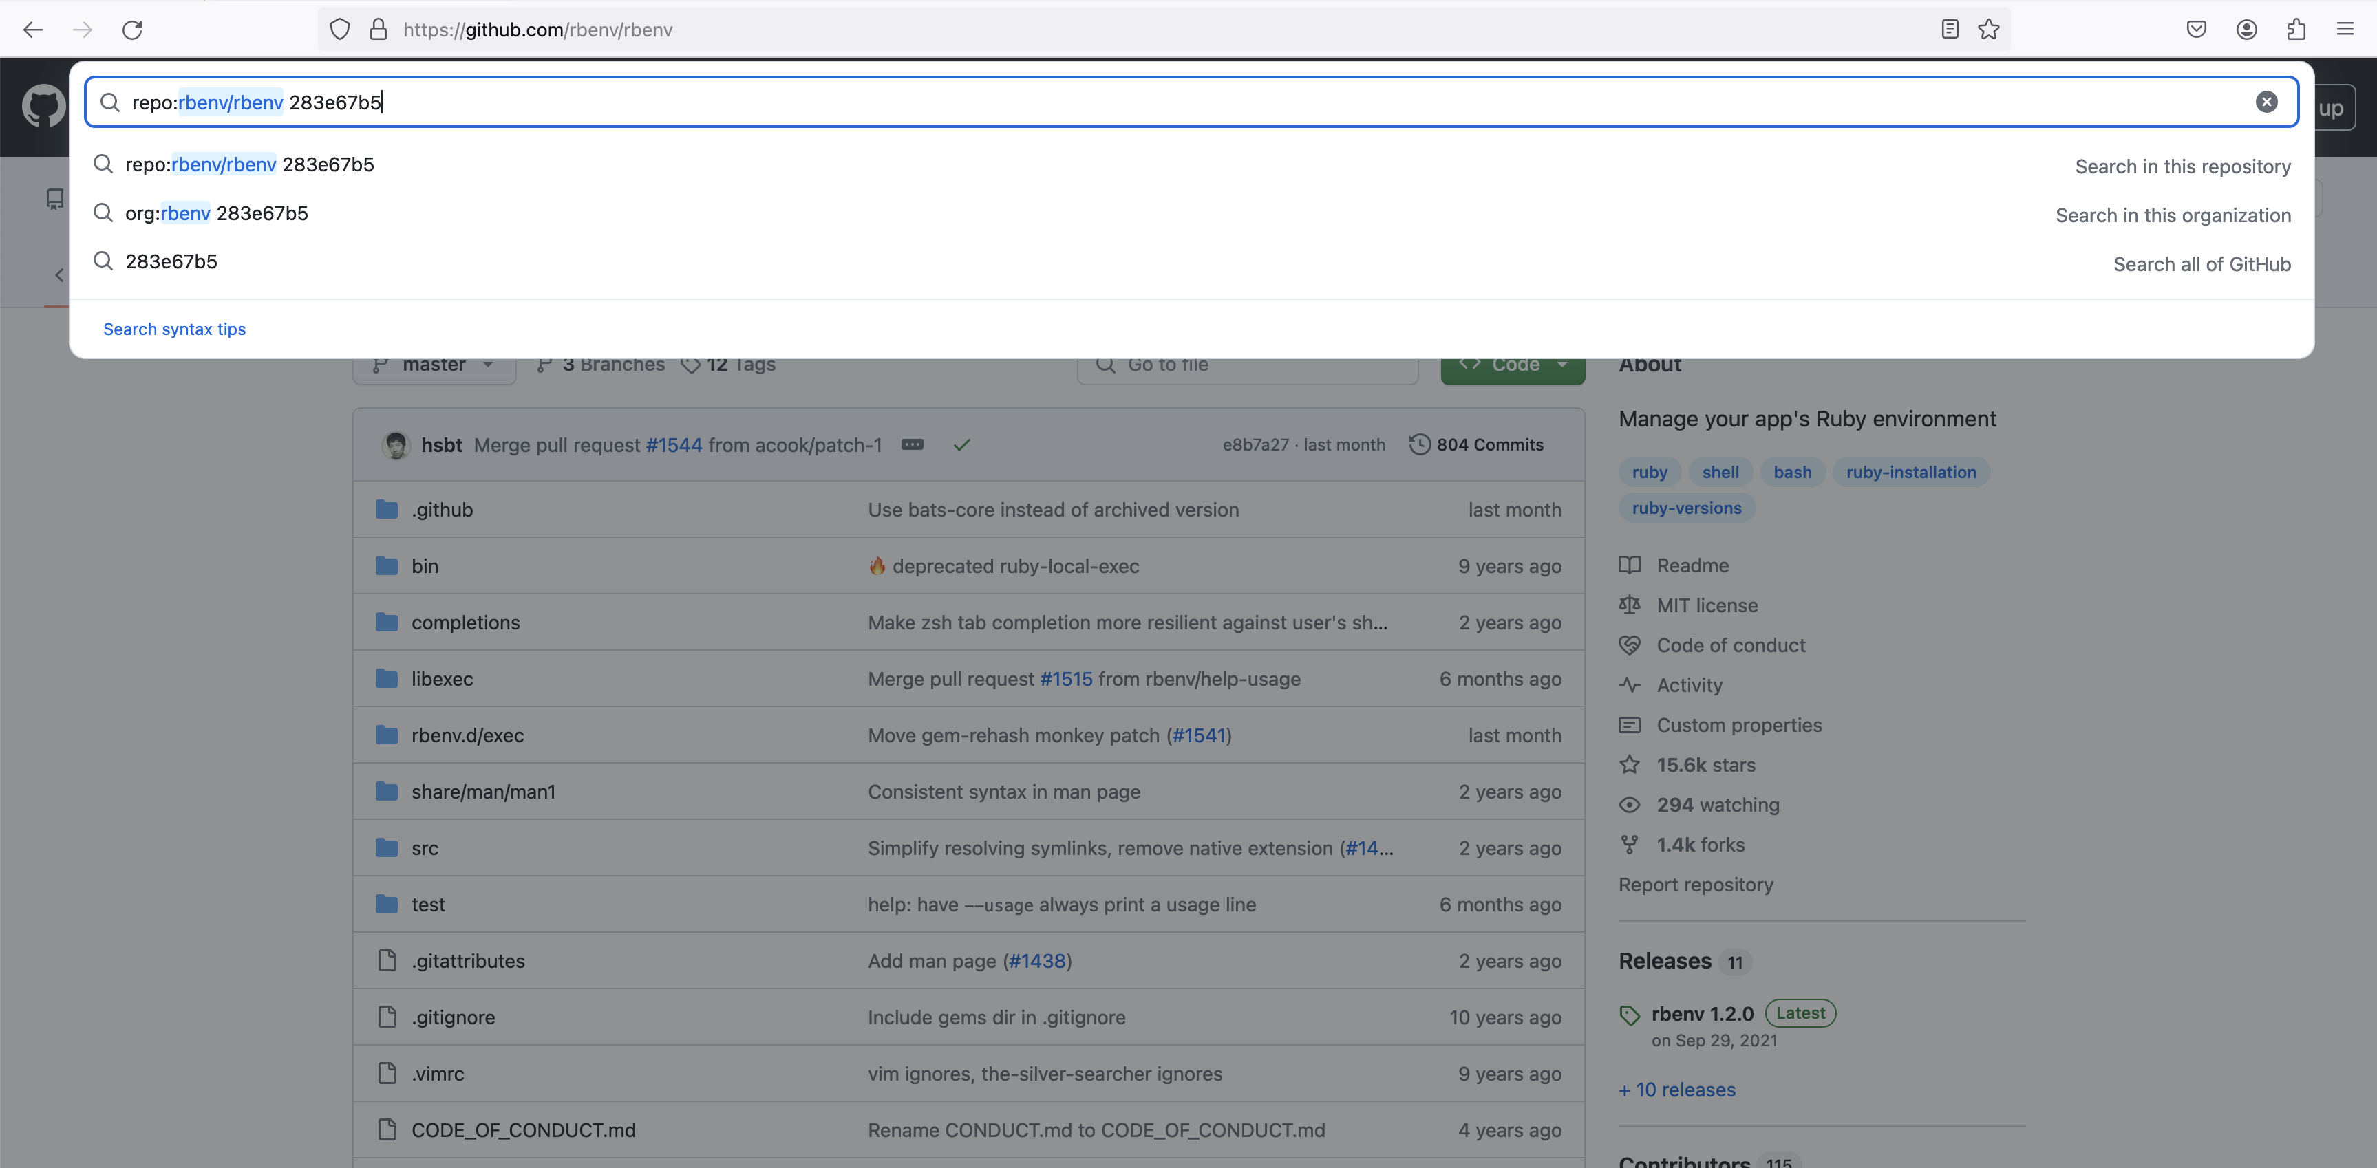Open the shield tracking protection icon
The height and width of the screenshot is (1168, 2377).
(x=339, y=30)
